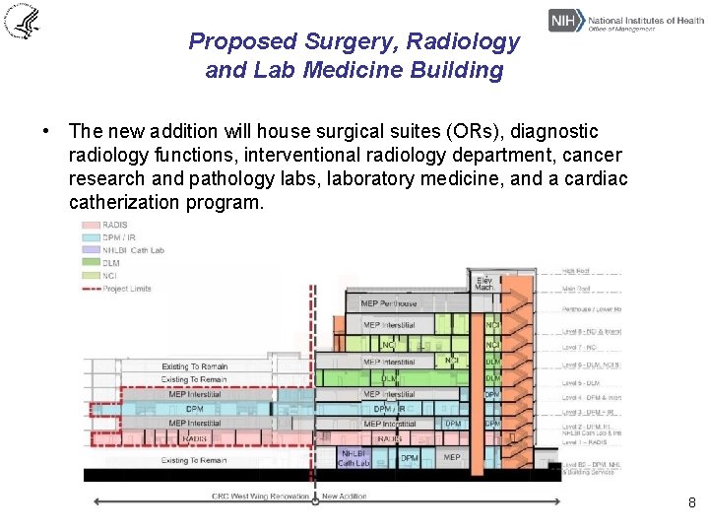
Task: Click the 'Project Limits' legend label
Action: point(127,289)
